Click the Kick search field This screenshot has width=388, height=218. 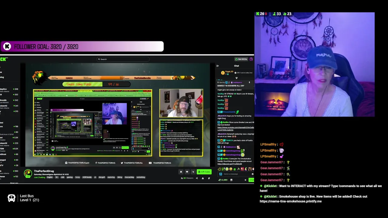[123, 59]
